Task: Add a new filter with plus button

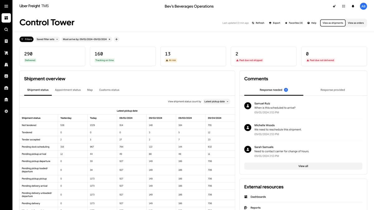Action: tap(116, 39)
